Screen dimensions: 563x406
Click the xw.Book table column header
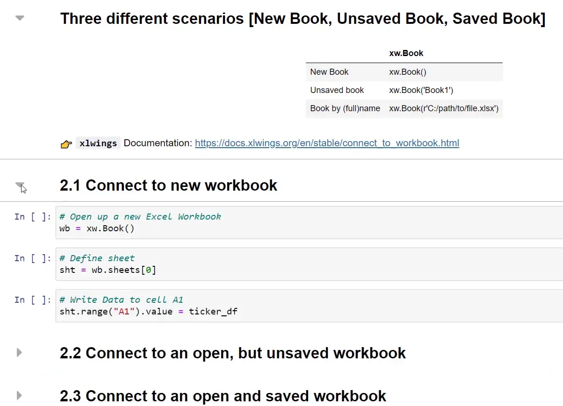click(406, 53)
